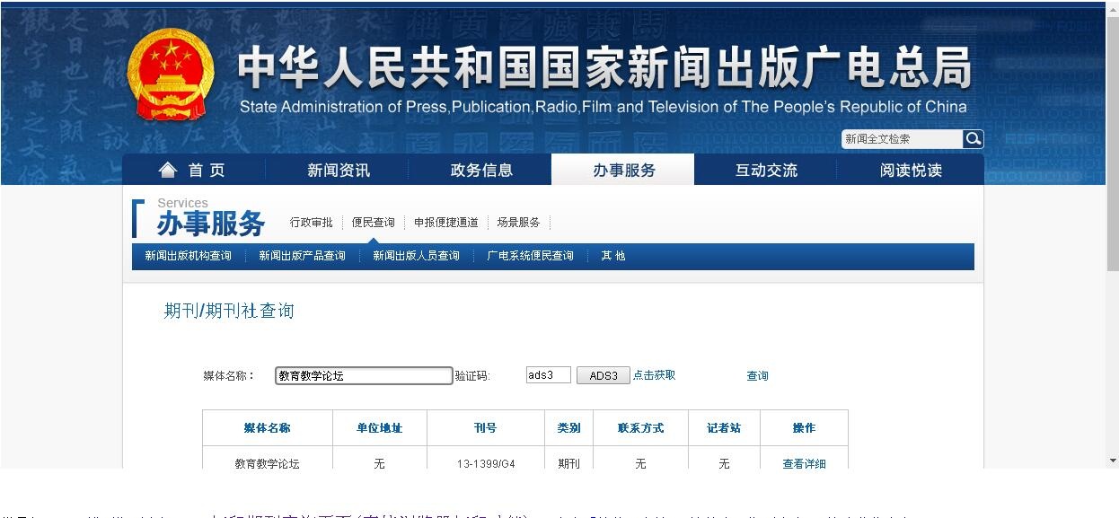Click the 场景服务 link

[518, 223]
